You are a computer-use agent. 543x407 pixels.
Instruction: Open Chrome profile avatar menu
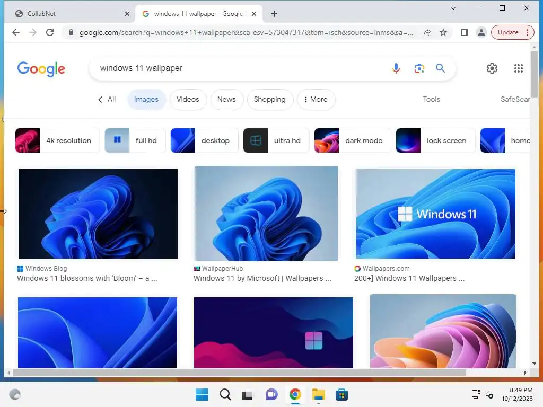pos(481,32)
